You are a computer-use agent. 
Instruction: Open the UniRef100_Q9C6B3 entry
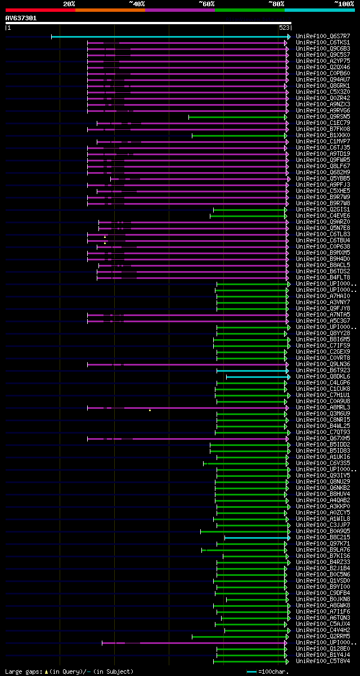pos(323,49)
